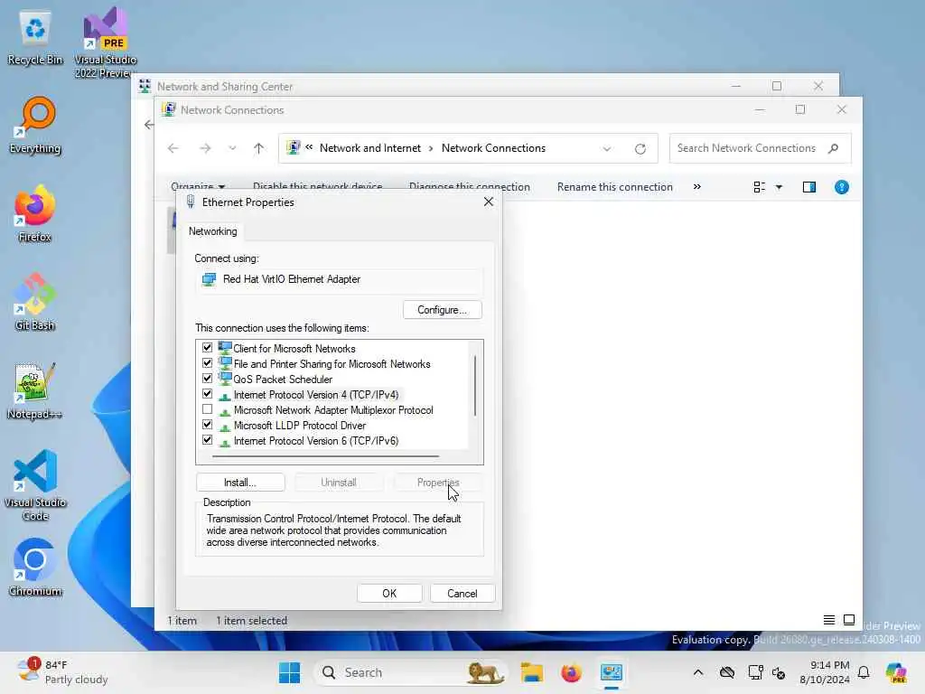
Task: Toggle Internet Protocol Version 6 checkbox
Action: pos(207,440)
